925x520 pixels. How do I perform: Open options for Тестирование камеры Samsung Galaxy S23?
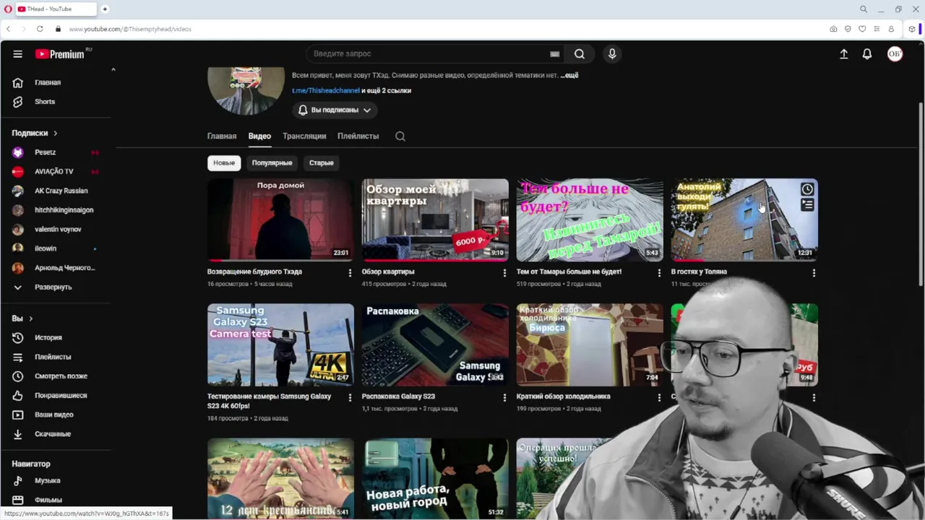(350, 398)
